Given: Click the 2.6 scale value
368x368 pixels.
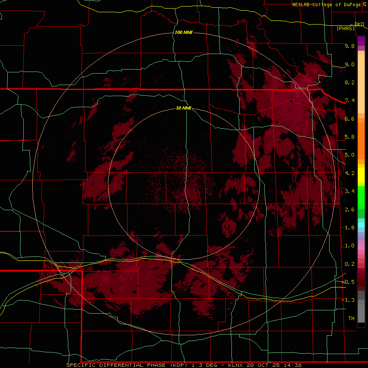Looking at the screenshot, I should (350, 210).
